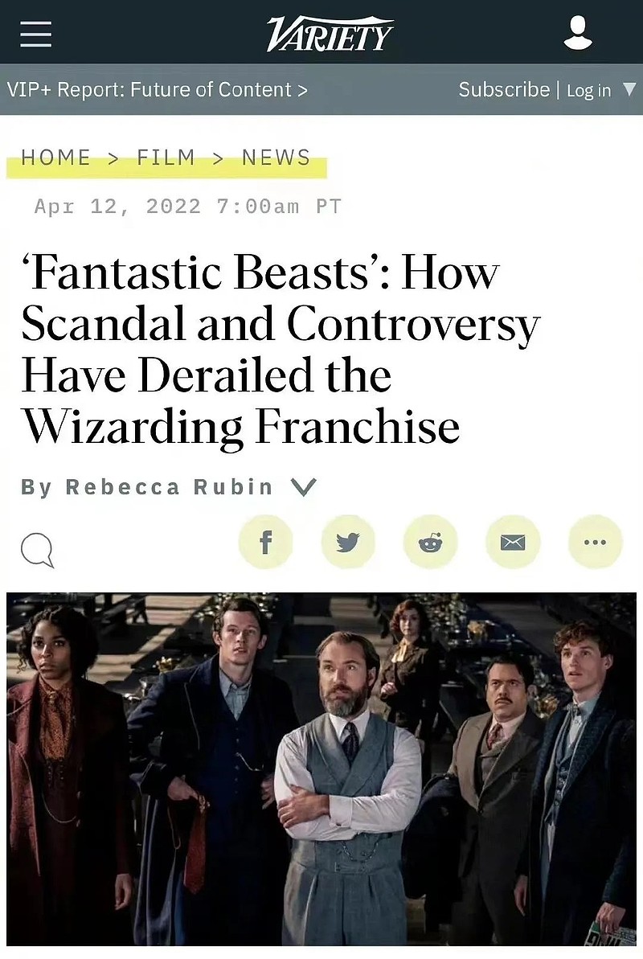
Task: Open the hamburger menu icon
Action: tap(35, 34)
